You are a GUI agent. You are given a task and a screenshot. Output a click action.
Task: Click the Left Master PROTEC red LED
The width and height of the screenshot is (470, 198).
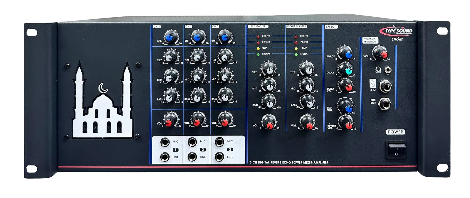pyautogui.click(x=258, y=37)
